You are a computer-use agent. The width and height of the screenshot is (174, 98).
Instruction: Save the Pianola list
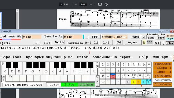coord(161,38)
